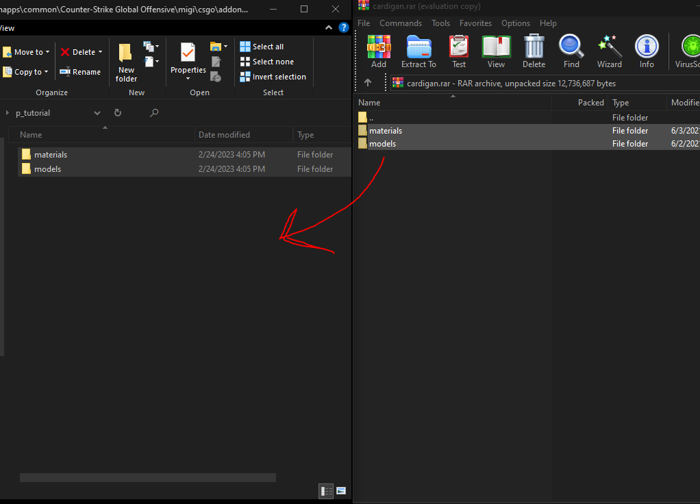Click the Open folder icon in ribbon
Image resolution: width=700 pixels, height=504 pixels.
click(216, 47)
